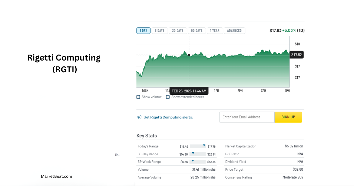The height and width of the screenshot is (186, 354).
Task: Switch to the 5 DAYS chart view
Action: pyautogui.click(x=160, y=31)
